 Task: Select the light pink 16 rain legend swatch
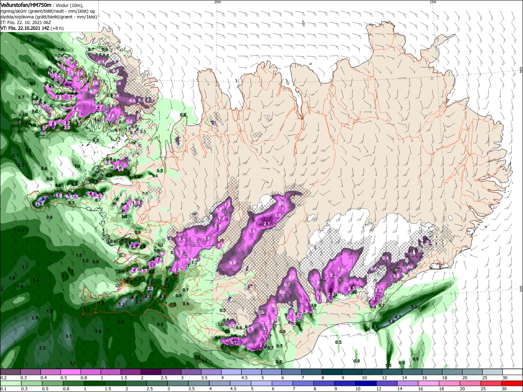point(429,383)
